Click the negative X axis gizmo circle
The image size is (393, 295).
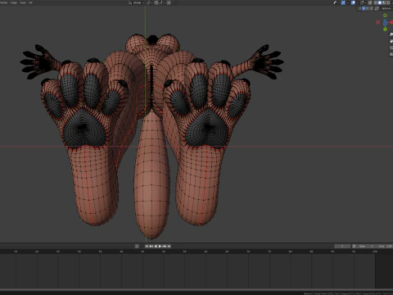(x=378, y=22)
